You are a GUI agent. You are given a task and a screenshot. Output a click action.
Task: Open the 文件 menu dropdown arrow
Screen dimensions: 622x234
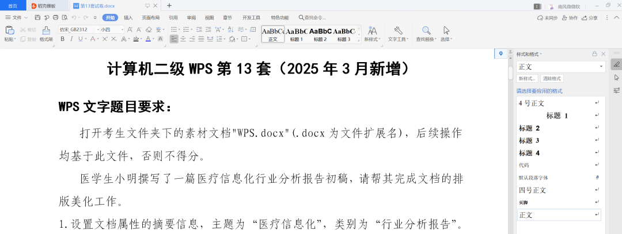pyautogui.click(x=26, y=18)
